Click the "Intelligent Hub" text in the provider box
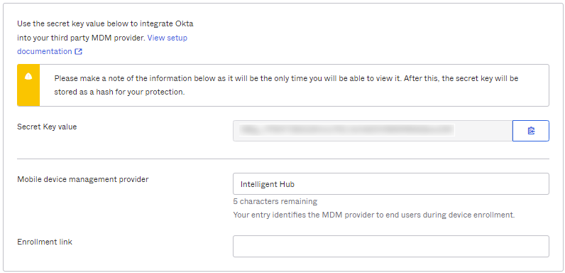 (x=268, y=184)
